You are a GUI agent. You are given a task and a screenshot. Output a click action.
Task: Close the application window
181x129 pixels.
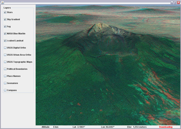tap(178, 2)
